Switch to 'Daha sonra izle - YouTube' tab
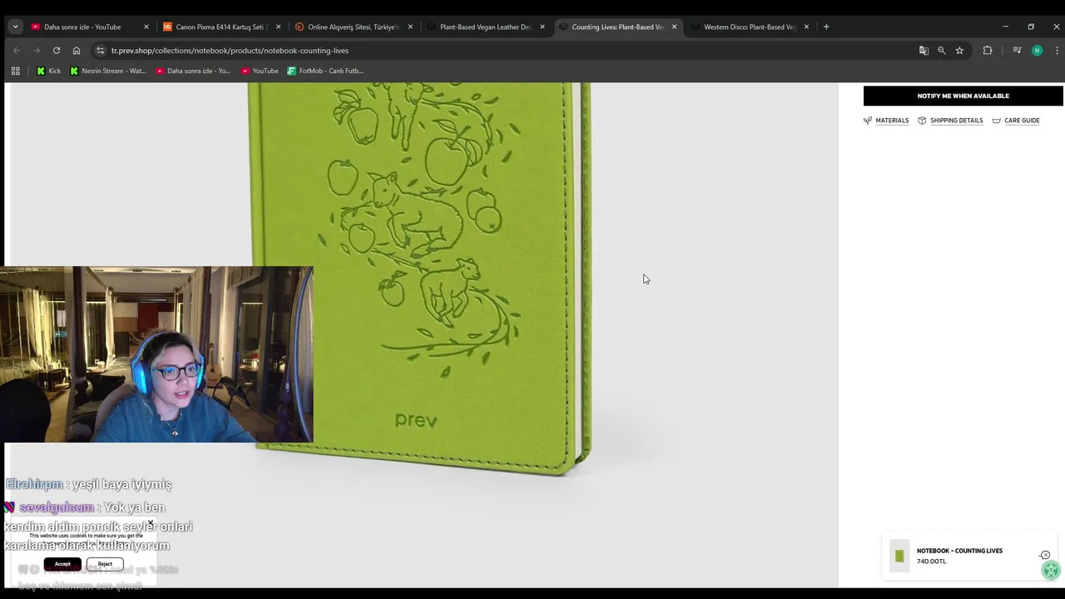 coord(82,27)
